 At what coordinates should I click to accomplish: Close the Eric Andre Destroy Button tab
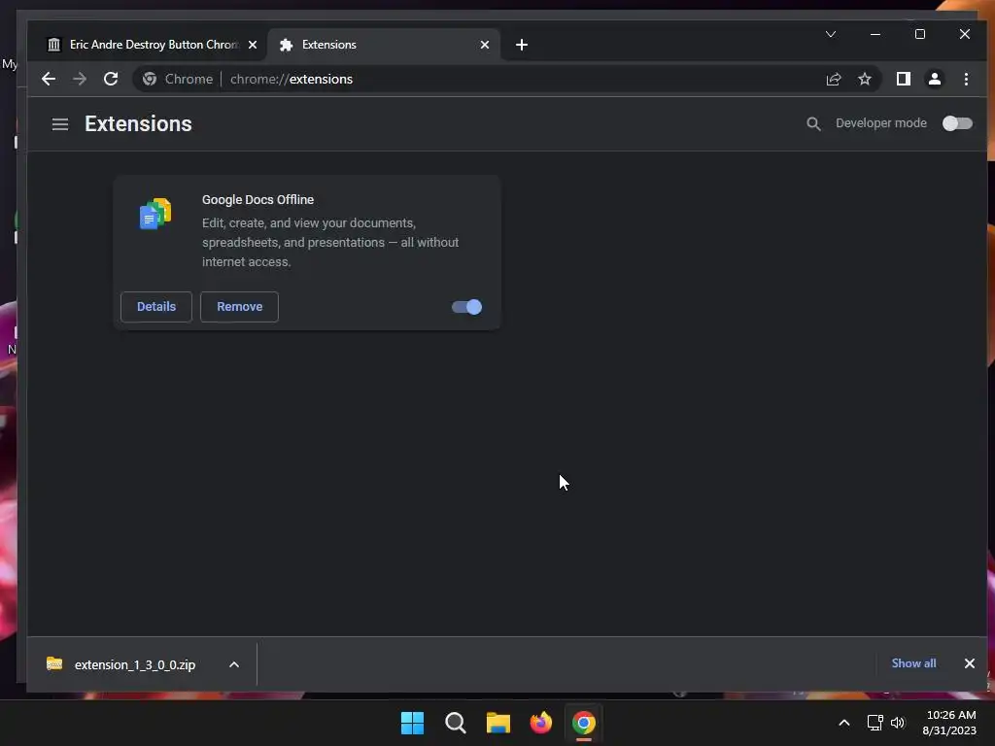click(253, 45)
